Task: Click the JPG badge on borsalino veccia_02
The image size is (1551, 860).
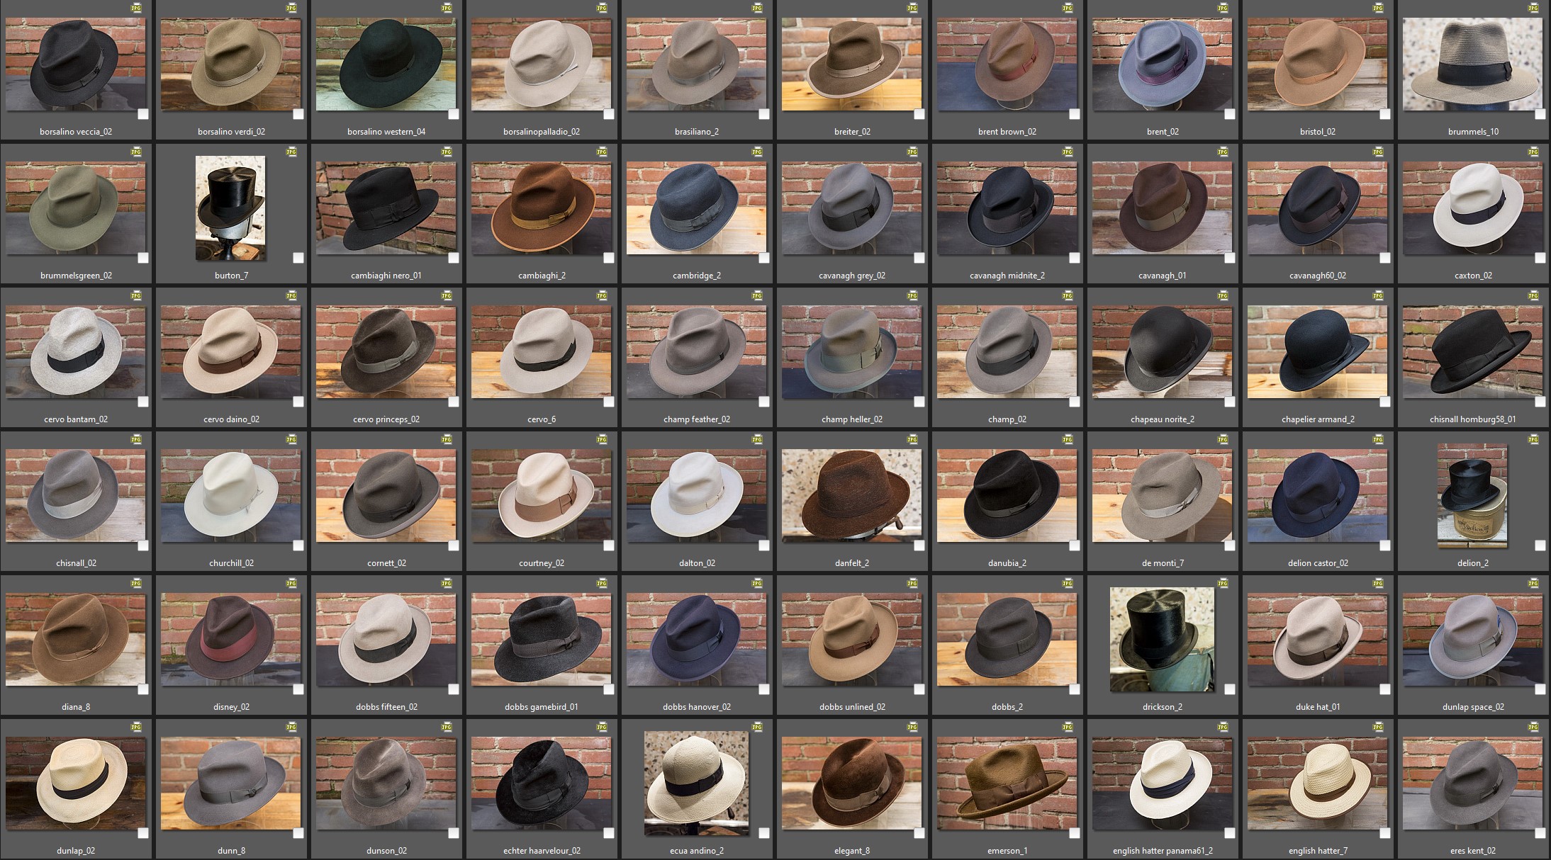Action: point(136,9)
